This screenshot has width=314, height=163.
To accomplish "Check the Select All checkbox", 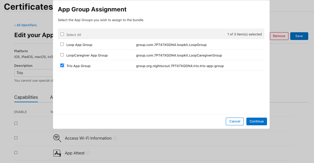I will 62,34.
